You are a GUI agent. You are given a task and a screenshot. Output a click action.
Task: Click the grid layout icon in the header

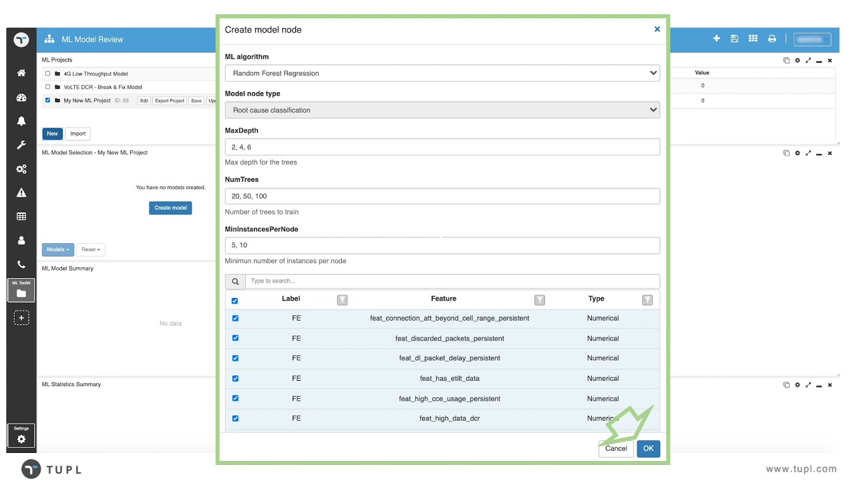click(x=753, y=39)
